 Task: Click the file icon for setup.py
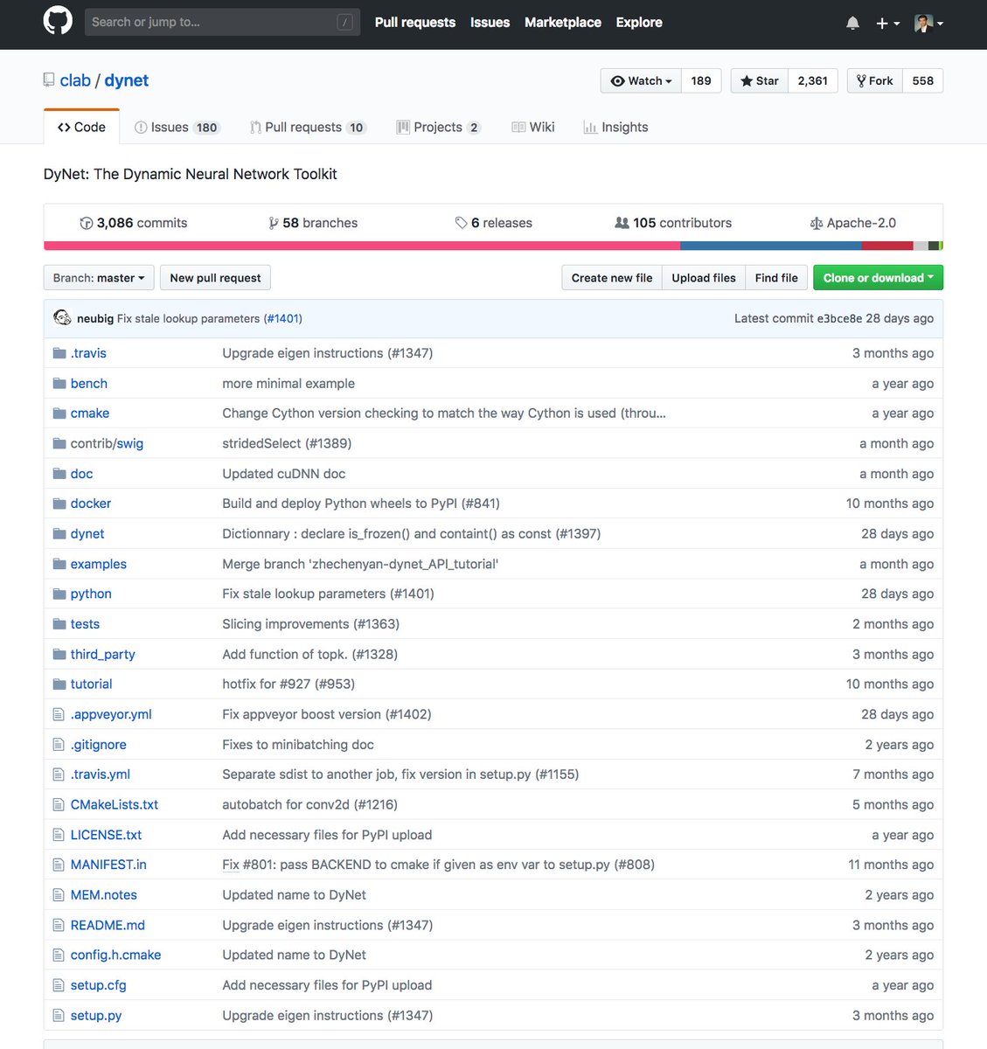[59, 1016]
